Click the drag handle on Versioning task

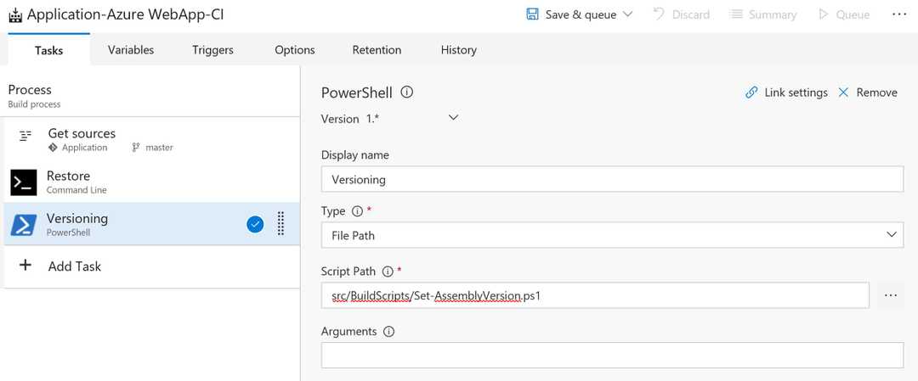(281, 224)
